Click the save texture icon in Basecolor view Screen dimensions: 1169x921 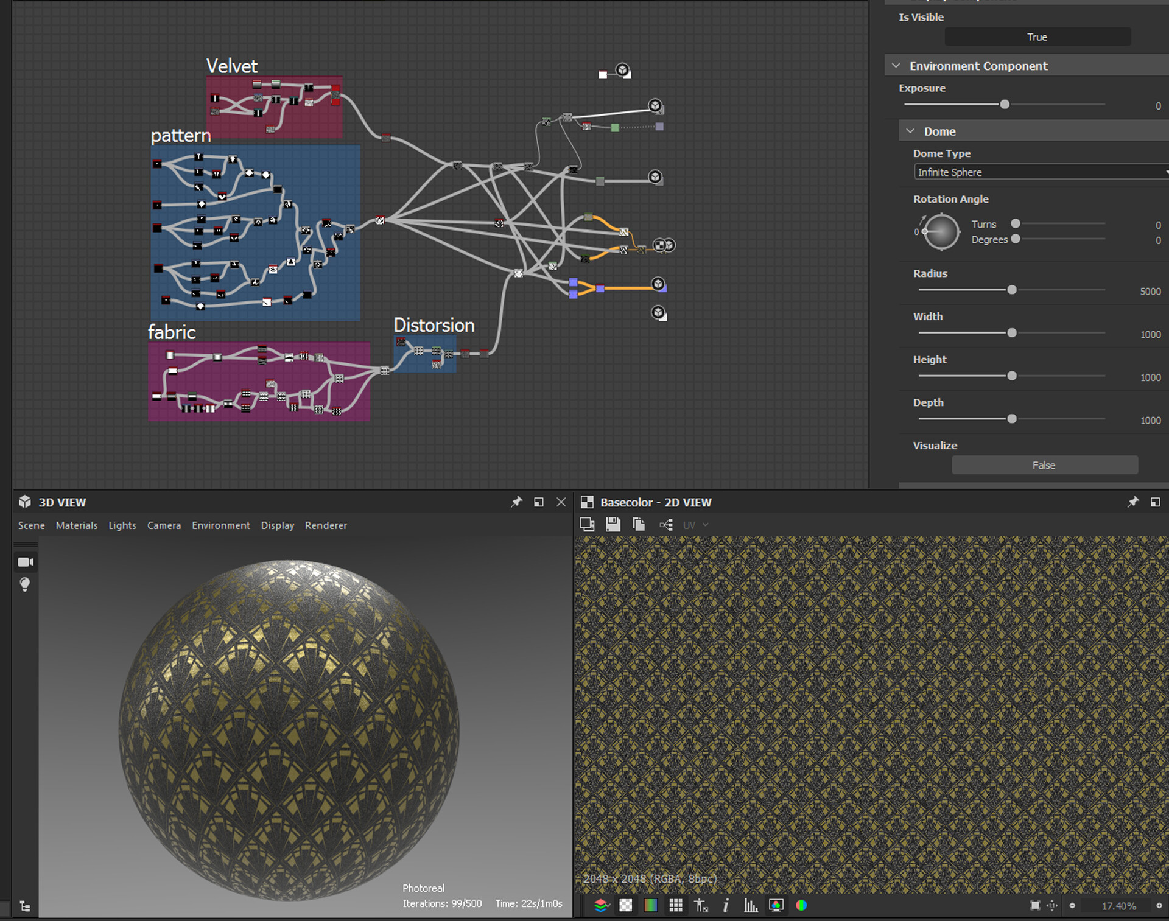click(613, 524)
